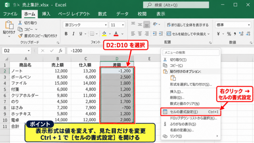Toggle Italic formatting
Image resolution: width=254 pixels, height=143 pixels.
(73, 34)
